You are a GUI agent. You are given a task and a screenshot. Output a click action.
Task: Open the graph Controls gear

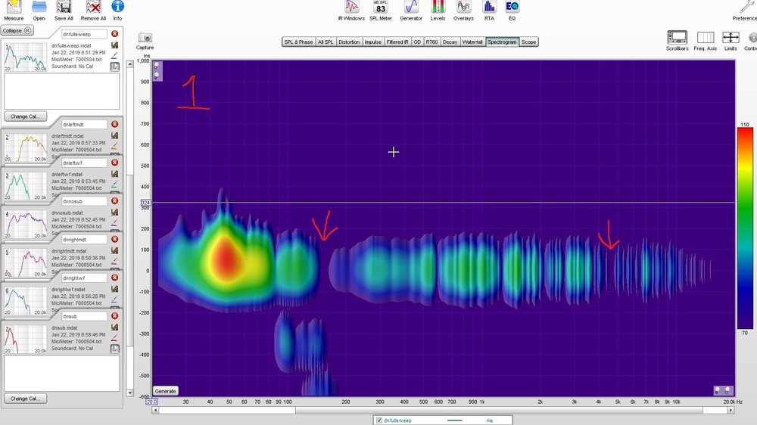pos(751,41)
